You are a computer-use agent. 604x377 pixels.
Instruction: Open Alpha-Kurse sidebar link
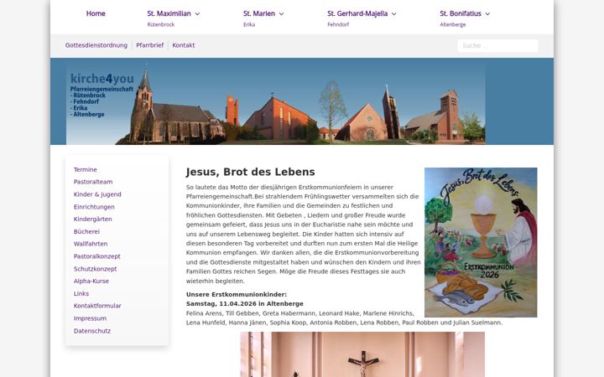pyautogui.click(x=91, y=281)
